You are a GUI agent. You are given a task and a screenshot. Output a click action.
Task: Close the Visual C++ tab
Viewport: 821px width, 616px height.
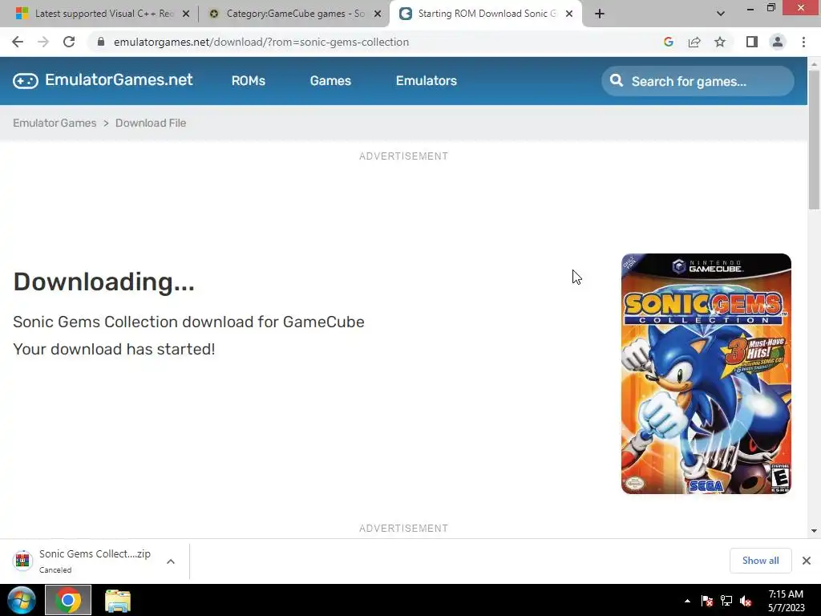[186, 14]
